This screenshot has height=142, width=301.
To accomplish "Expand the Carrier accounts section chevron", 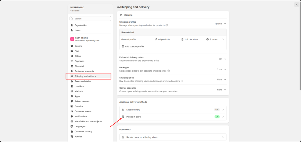I will pyautogui.click(x=225, y=90).
